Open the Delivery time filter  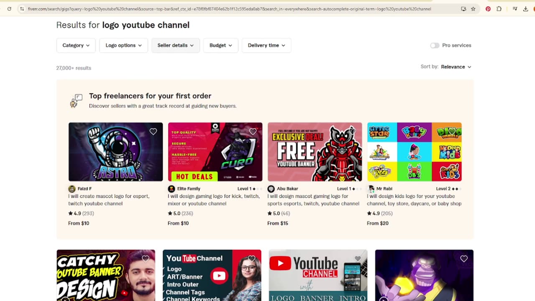click(x=267, y=45)
